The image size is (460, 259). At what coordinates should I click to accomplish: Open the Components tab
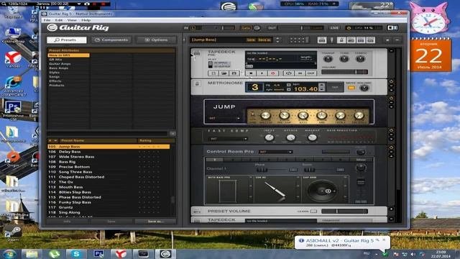click(111, 40)
